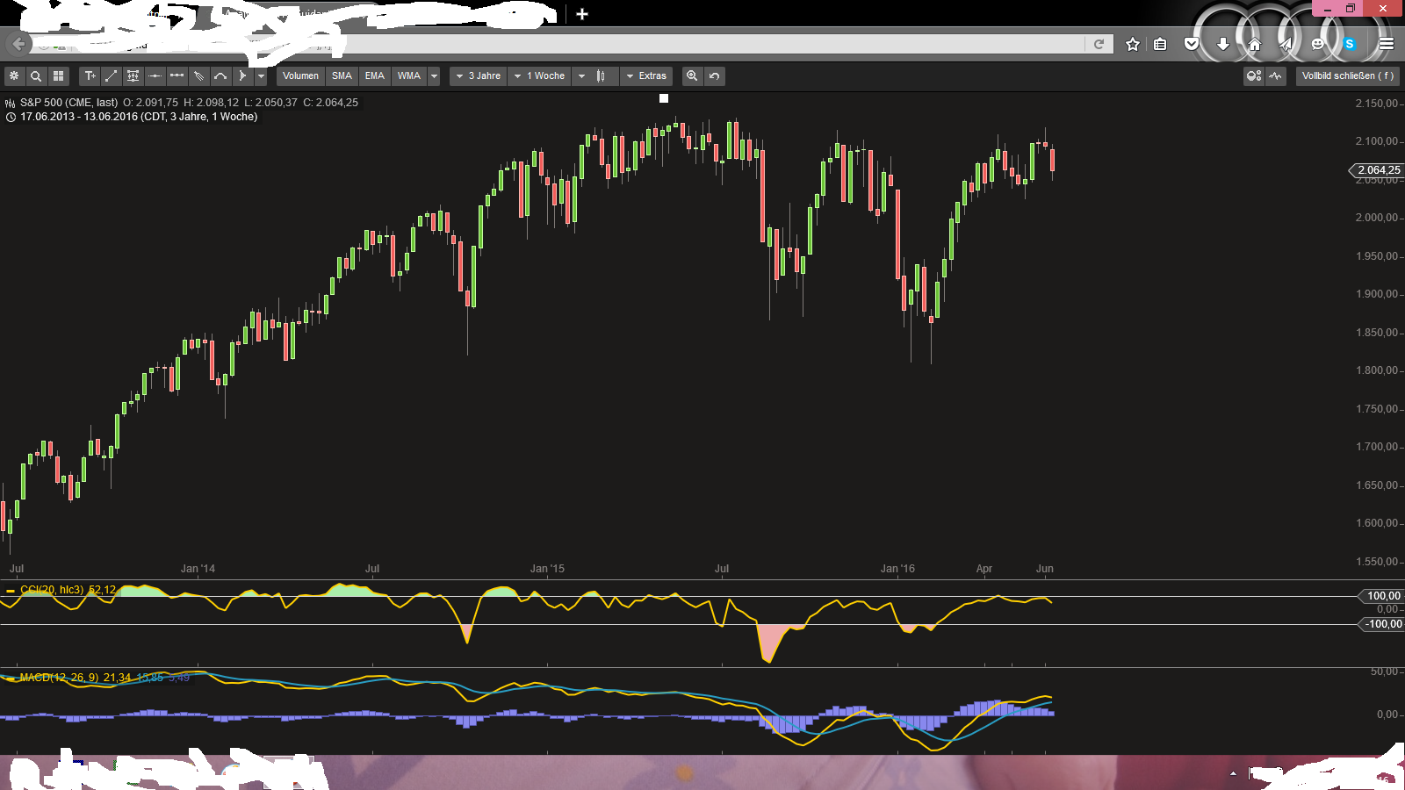
Task: Select the text annotation tool
Action: tap(90, 76)
